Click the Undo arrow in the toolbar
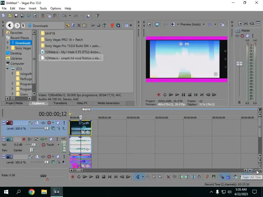Viewport: 263px width, 197px height. [x=64, y=16]
